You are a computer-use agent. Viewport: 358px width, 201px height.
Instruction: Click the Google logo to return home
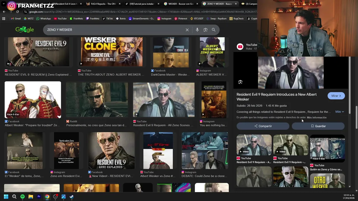[25, 30]
